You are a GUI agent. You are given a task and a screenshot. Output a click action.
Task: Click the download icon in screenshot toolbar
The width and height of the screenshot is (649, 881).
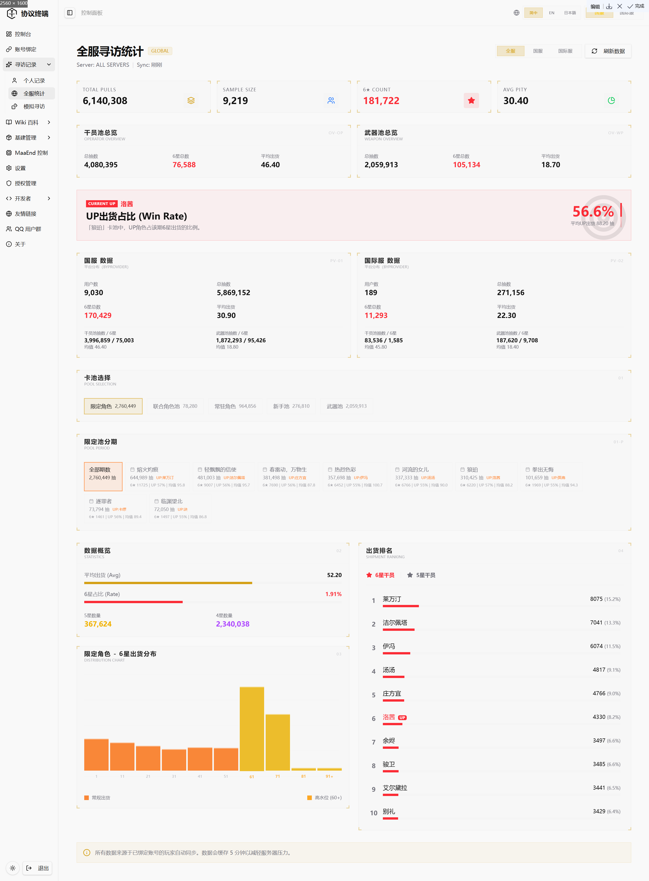(x=609, y=6)
